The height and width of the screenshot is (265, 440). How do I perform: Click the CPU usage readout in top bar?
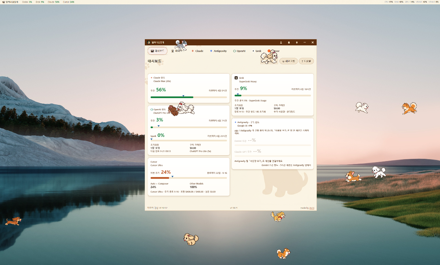(389, 2)
